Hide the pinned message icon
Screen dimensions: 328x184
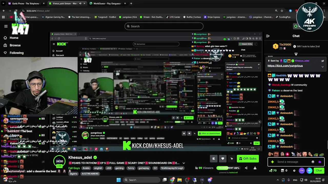click(x=323, y=61)
